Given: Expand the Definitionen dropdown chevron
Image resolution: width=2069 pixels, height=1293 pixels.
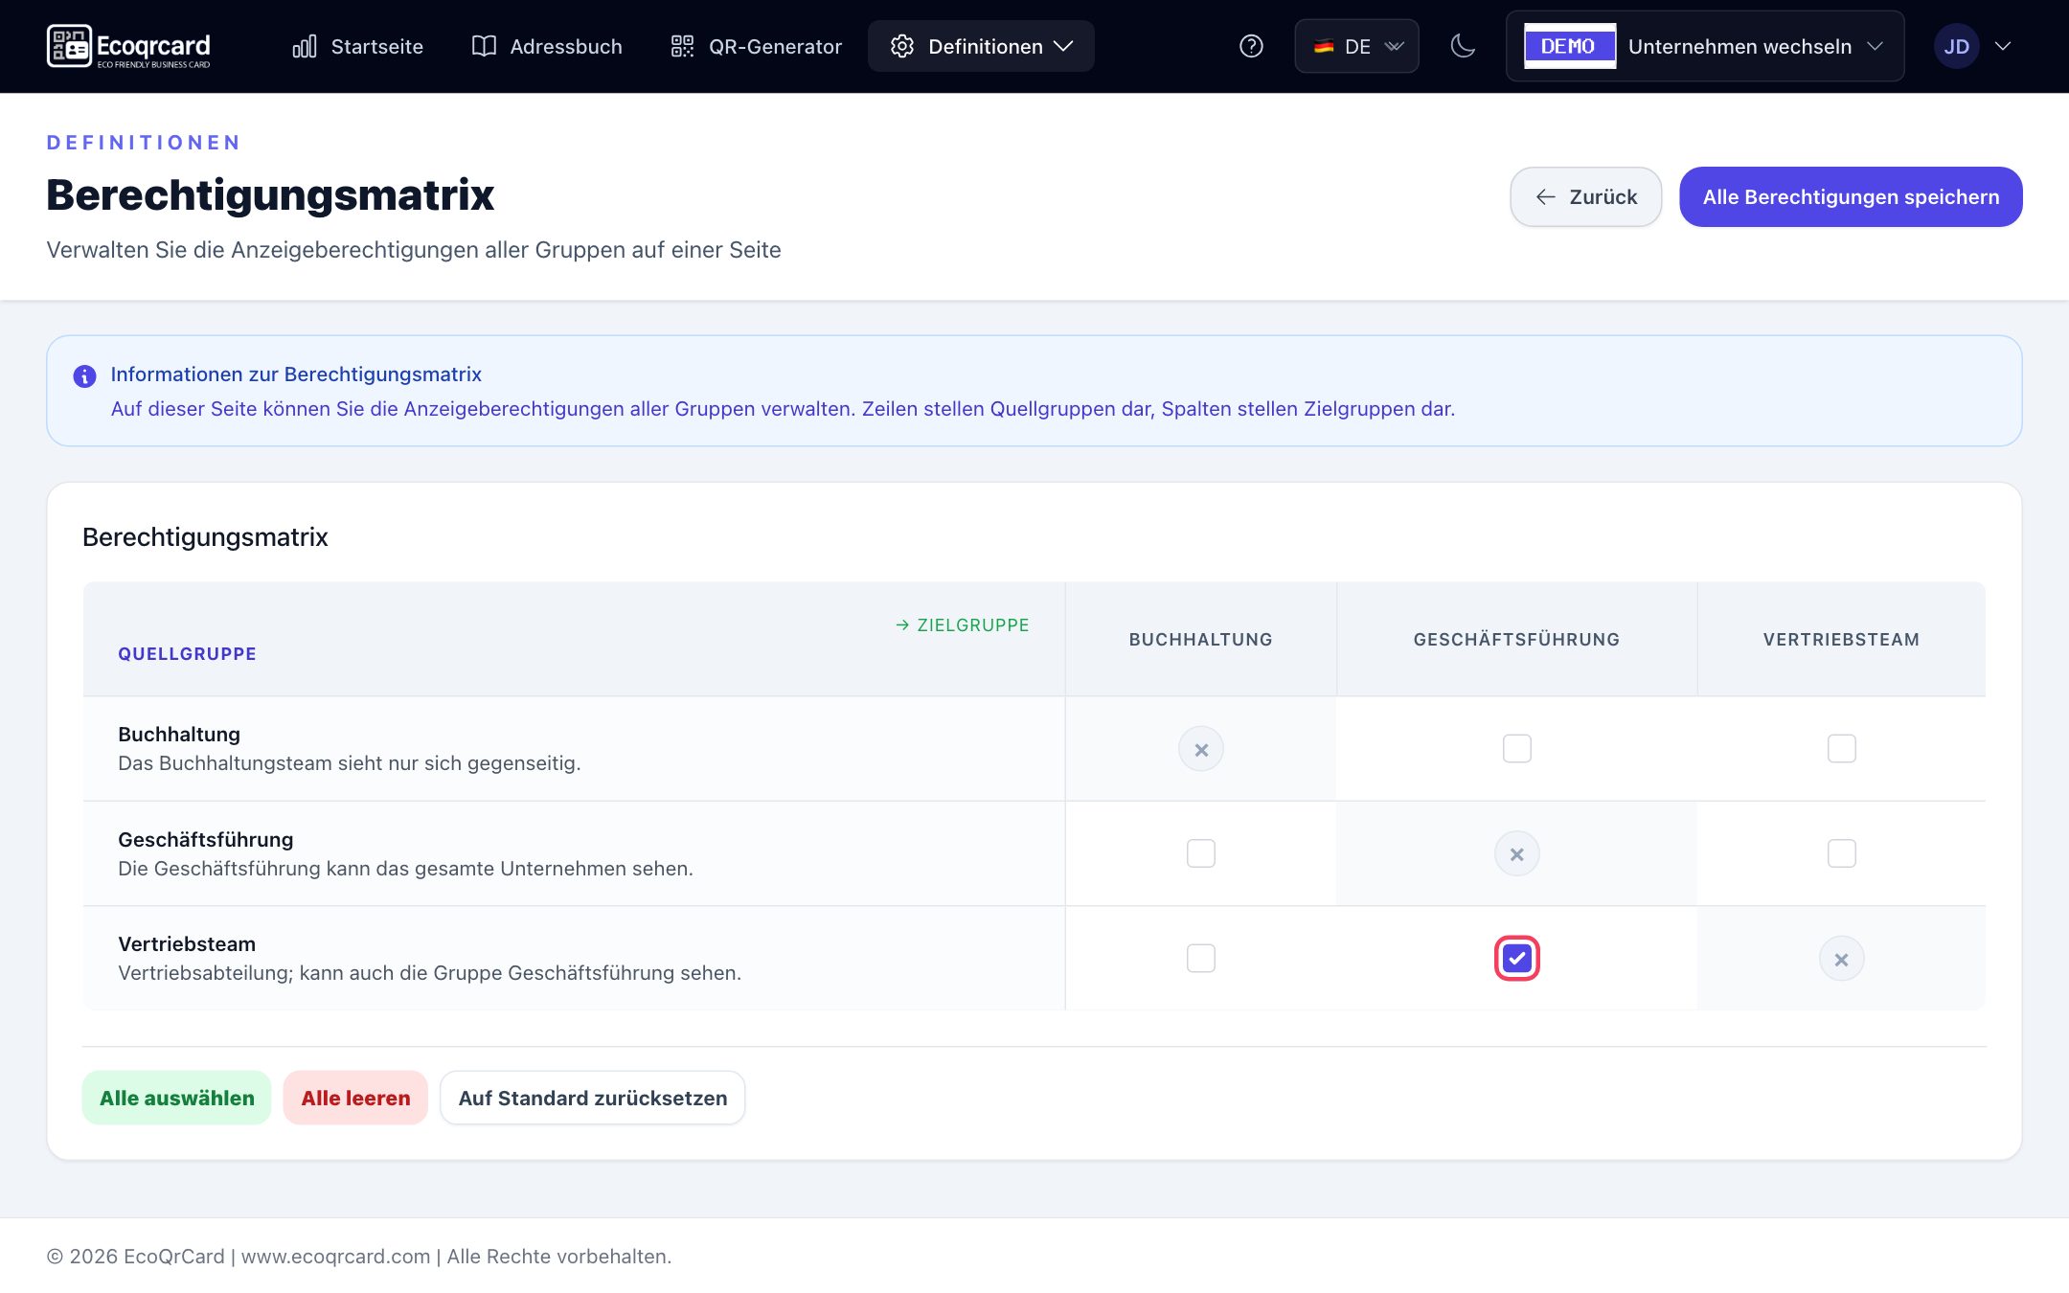Looking at the screenshot, I should tap(1063, 46).
